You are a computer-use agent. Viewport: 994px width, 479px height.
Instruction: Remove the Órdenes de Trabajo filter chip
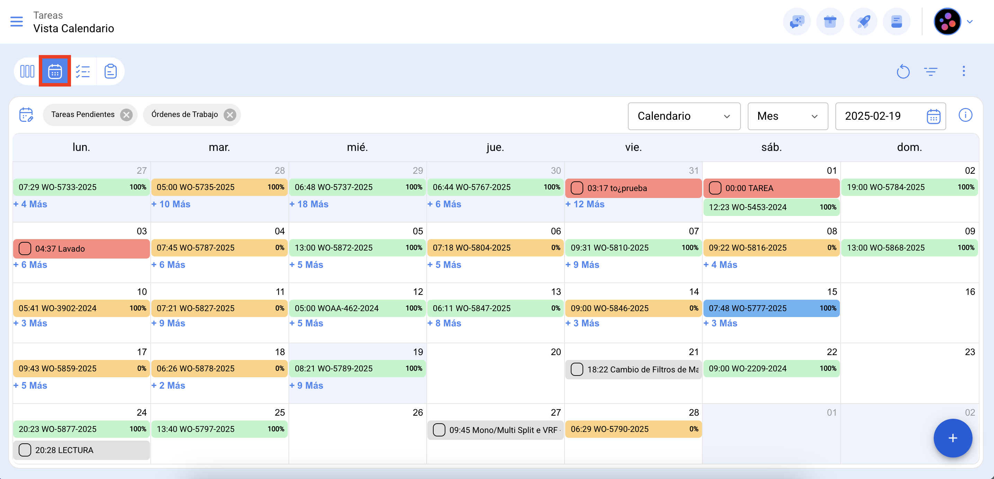[230, 115]
